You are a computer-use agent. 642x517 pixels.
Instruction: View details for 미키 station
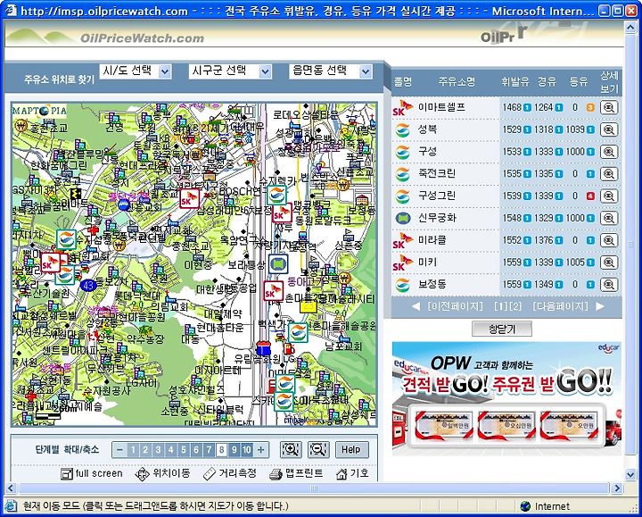609,263
